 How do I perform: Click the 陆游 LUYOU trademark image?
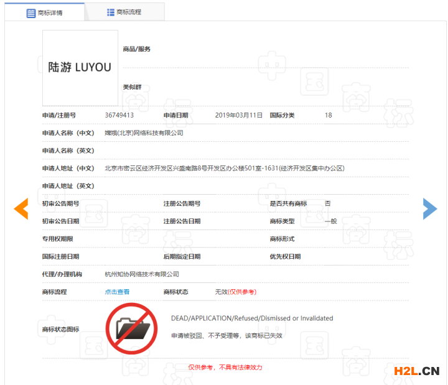click(x=80, y=68)
